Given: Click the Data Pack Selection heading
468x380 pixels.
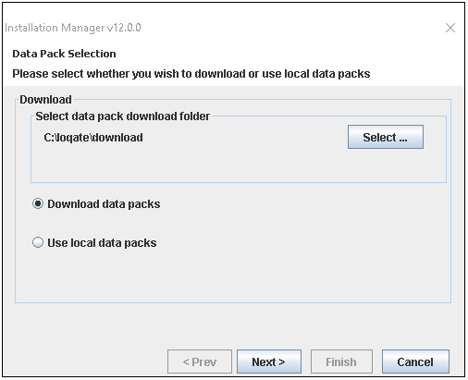Looking at the screenshot, I should pos(64,54).
